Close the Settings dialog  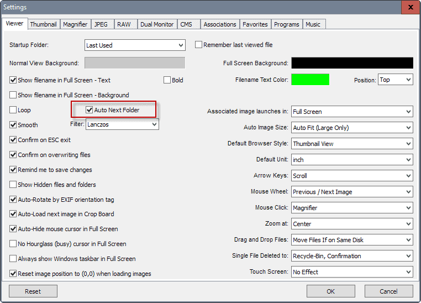tap(411, 7)
